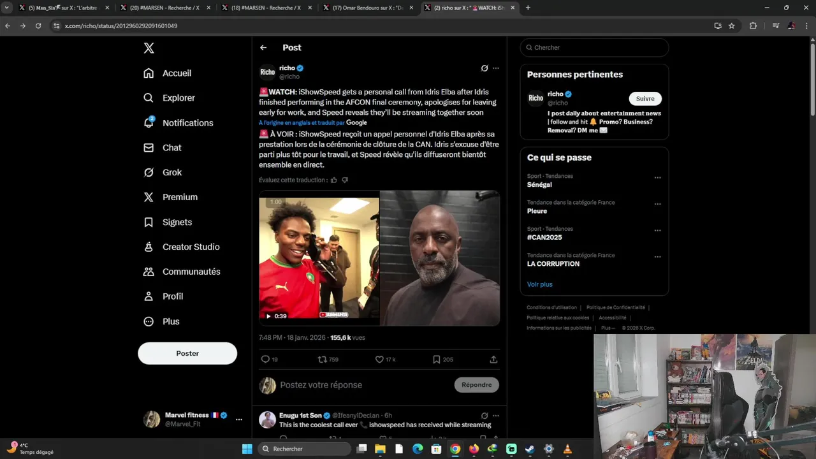
Task: Open Sénégal trend options menu
Action: point(658,178)
